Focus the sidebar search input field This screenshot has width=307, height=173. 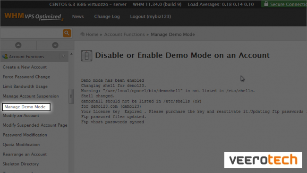pos(31,33)
